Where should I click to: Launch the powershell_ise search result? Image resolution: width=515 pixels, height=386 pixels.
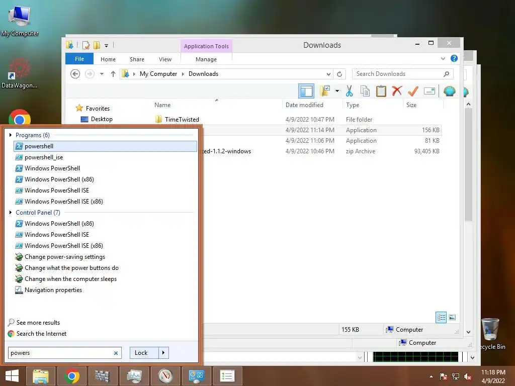click(x=106, y=157)
